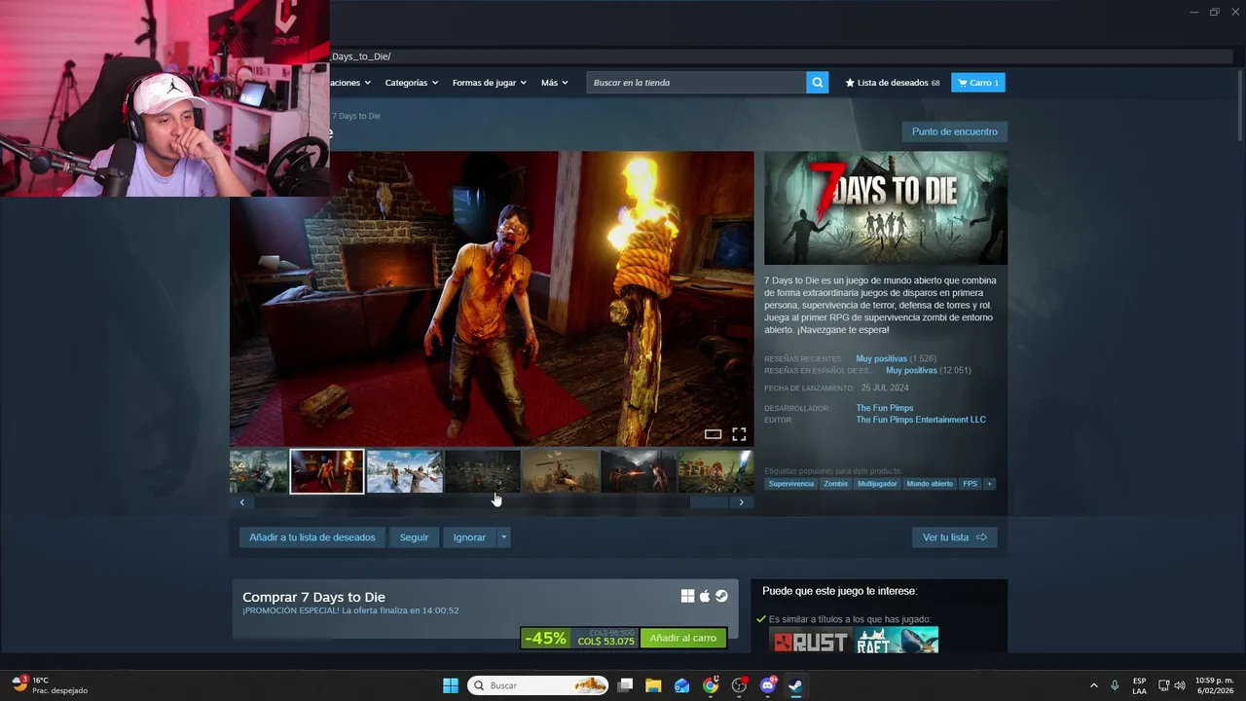Click the Ver tu lista button
The image size is (1246, 701).
(954, 537)
